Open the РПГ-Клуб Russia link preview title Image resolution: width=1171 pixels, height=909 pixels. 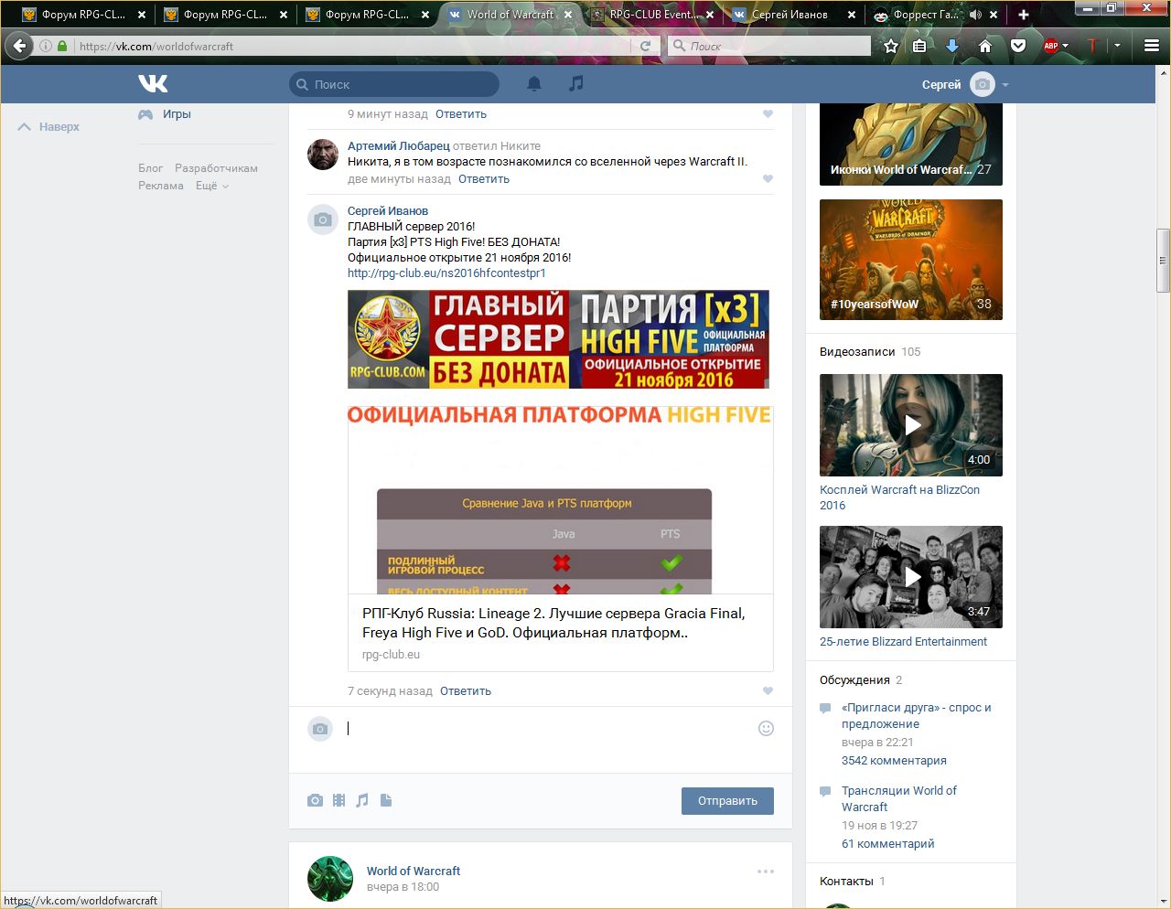[x=553, y=623]
